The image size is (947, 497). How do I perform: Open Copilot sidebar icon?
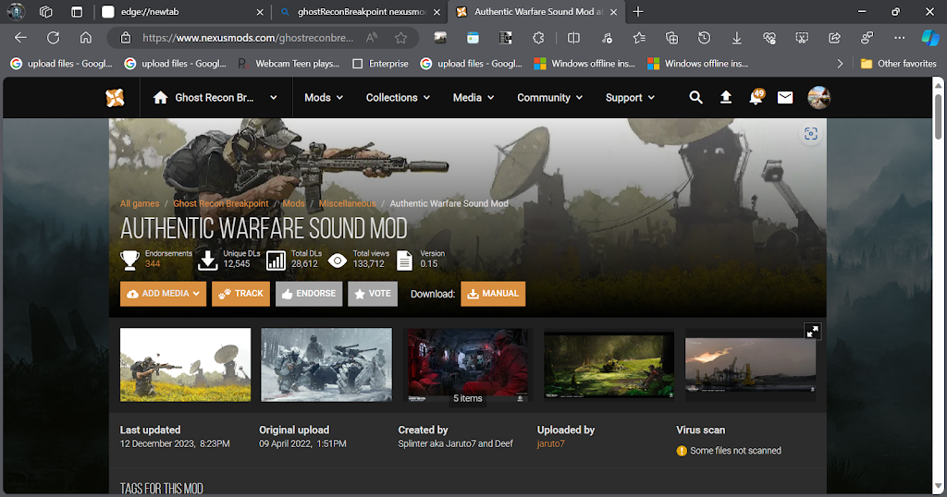(930, 38)
